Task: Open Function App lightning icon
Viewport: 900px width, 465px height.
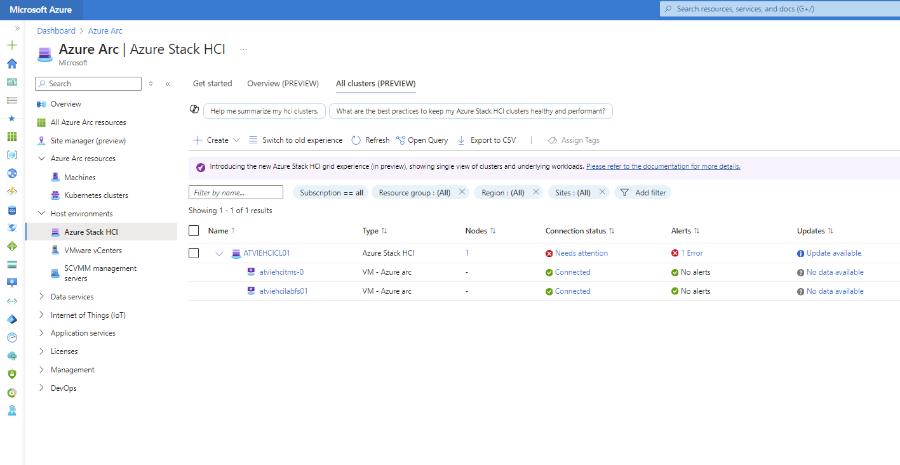Action: 12,192
